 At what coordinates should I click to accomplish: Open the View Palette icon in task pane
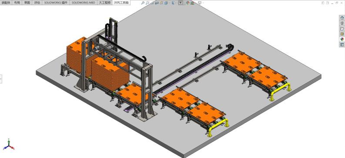342,34
